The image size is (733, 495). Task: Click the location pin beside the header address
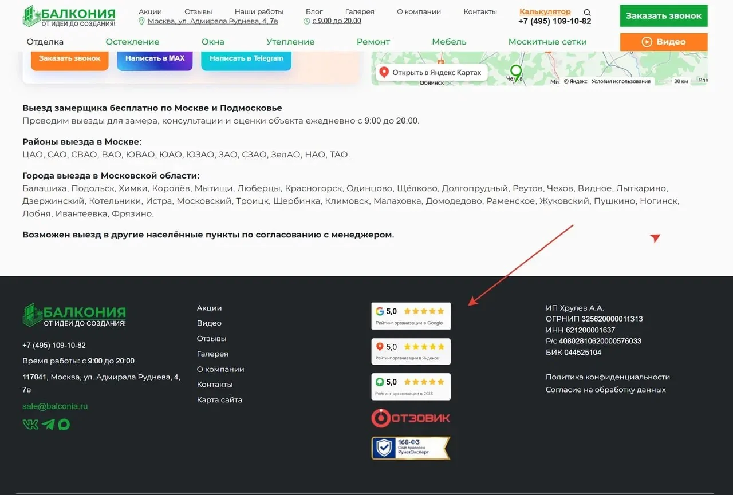tap(141, 21)
